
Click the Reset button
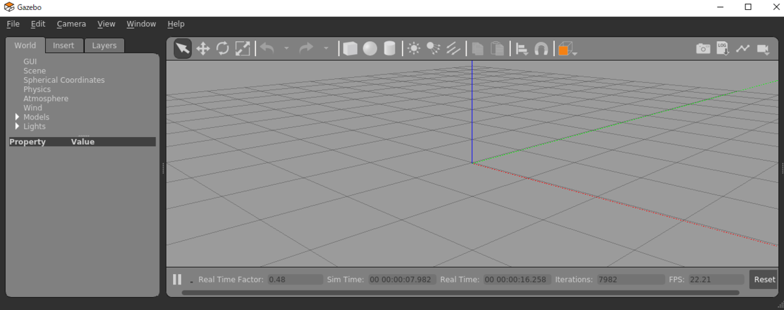pyautogui.click(x=764, y=279)
